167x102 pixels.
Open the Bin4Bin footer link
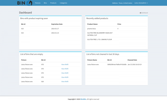coord(83,99)
